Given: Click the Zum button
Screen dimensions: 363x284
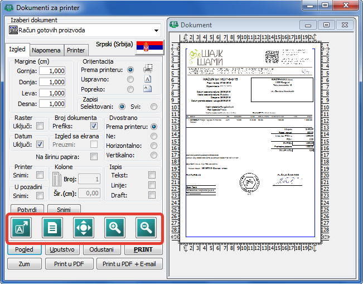Looking at the screenshot, I should (25, 264).
